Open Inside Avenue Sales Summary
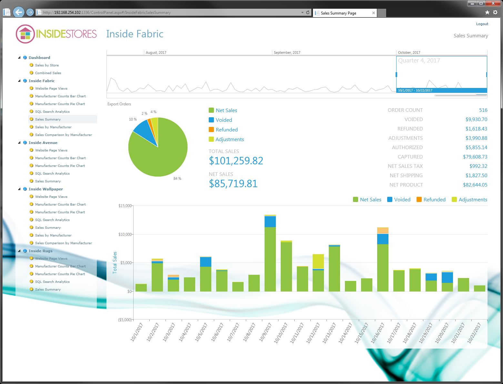This screenshot has width=503, height=384. [48, 181]
